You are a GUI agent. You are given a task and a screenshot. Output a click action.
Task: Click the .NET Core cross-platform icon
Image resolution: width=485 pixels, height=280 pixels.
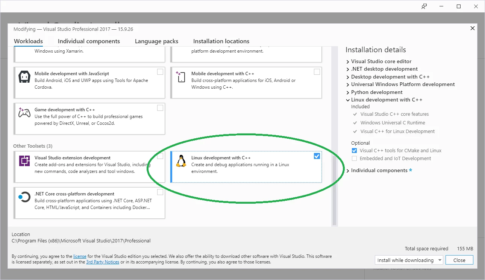tap(24, 197)
